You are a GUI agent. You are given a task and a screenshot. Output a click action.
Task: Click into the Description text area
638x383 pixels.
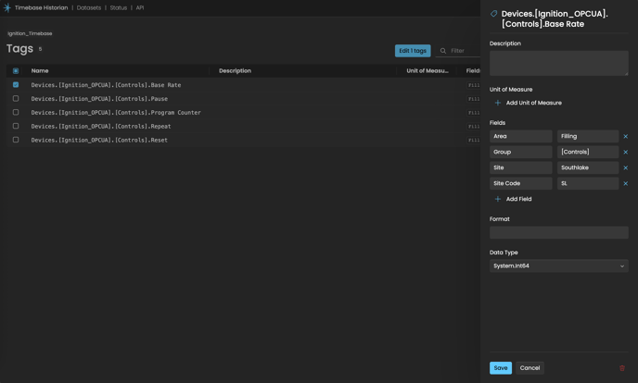click(x=558, y=63)
